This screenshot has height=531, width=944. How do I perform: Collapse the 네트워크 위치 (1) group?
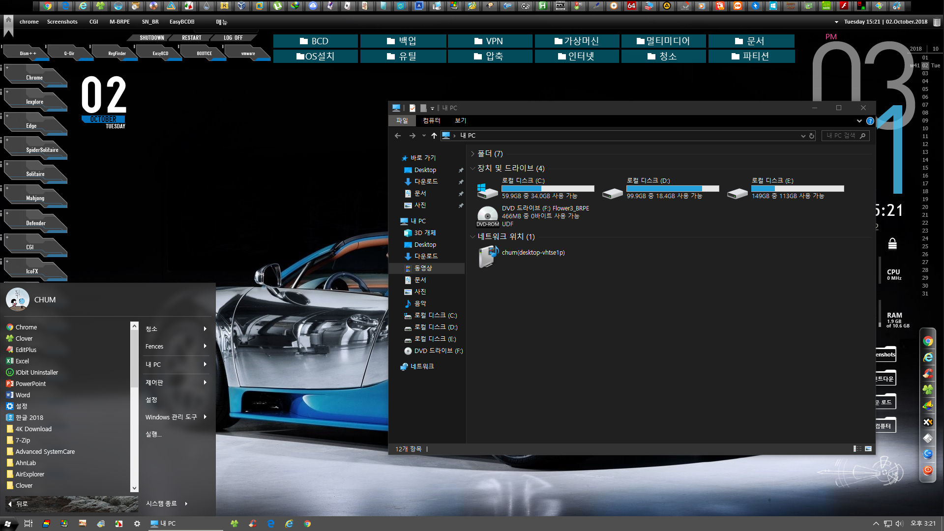(x=472, y=236)
